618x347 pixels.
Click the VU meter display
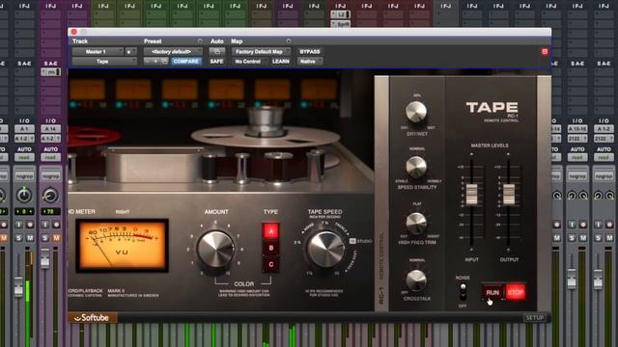point(123,246)
